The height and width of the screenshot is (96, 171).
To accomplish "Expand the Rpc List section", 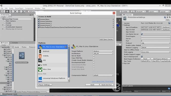I will (x=123, y=63).
